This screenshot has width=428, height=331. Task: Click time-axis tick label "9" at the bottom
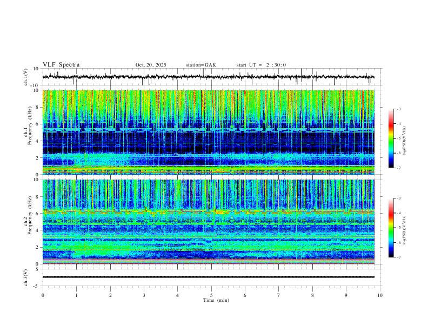346,295
